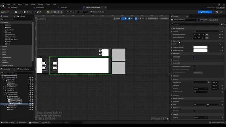Open the Asset menu

coord(20,4)
